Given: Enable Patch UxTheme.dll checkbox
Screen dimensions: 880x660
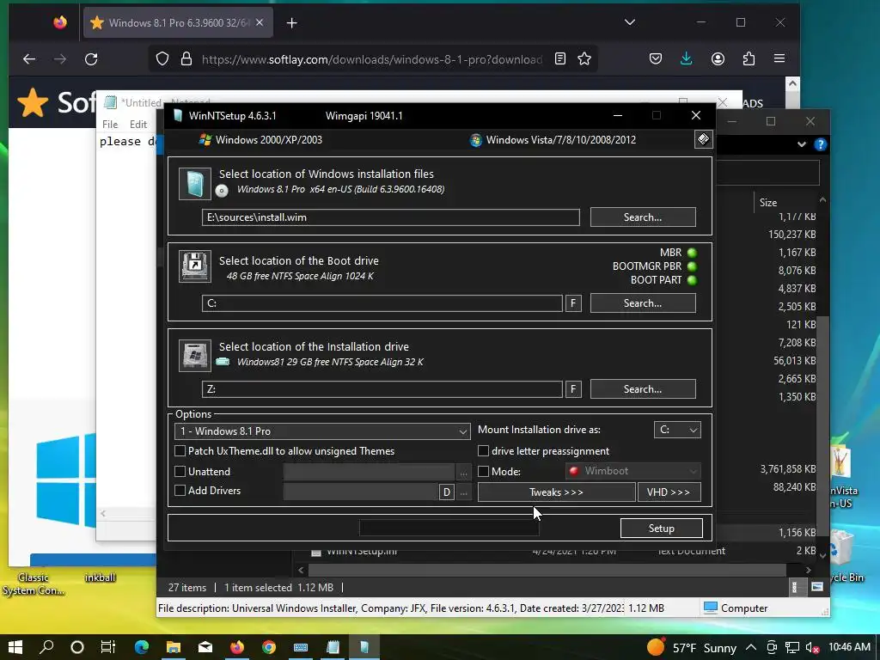Looking at the screenshot, I should point(180,450).
